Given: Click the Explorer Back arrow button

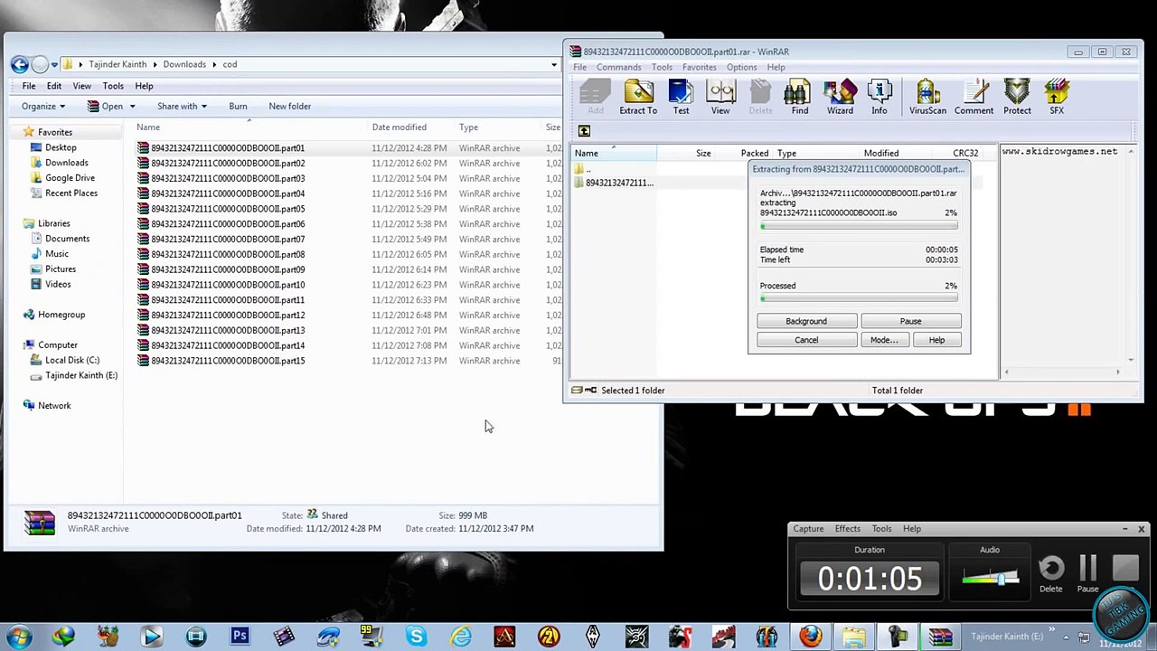Looking at the screenshot, I should click(19, 64).
